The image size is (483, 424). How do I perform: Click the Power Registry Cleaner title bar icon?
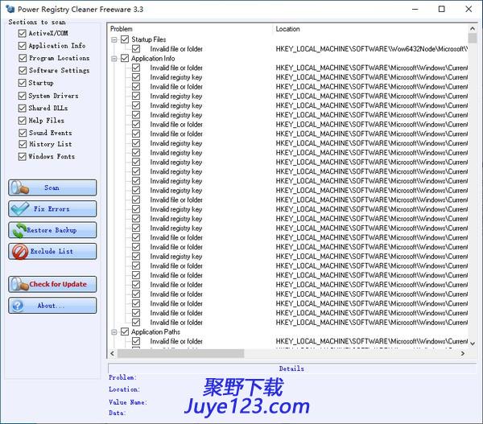(10, 9)
